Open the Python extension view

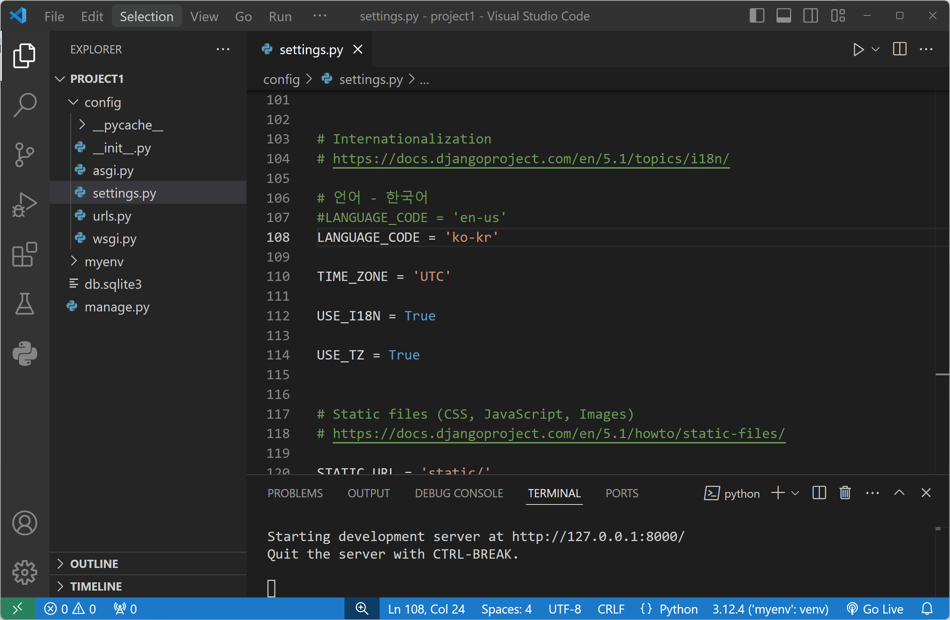point(25,353)
